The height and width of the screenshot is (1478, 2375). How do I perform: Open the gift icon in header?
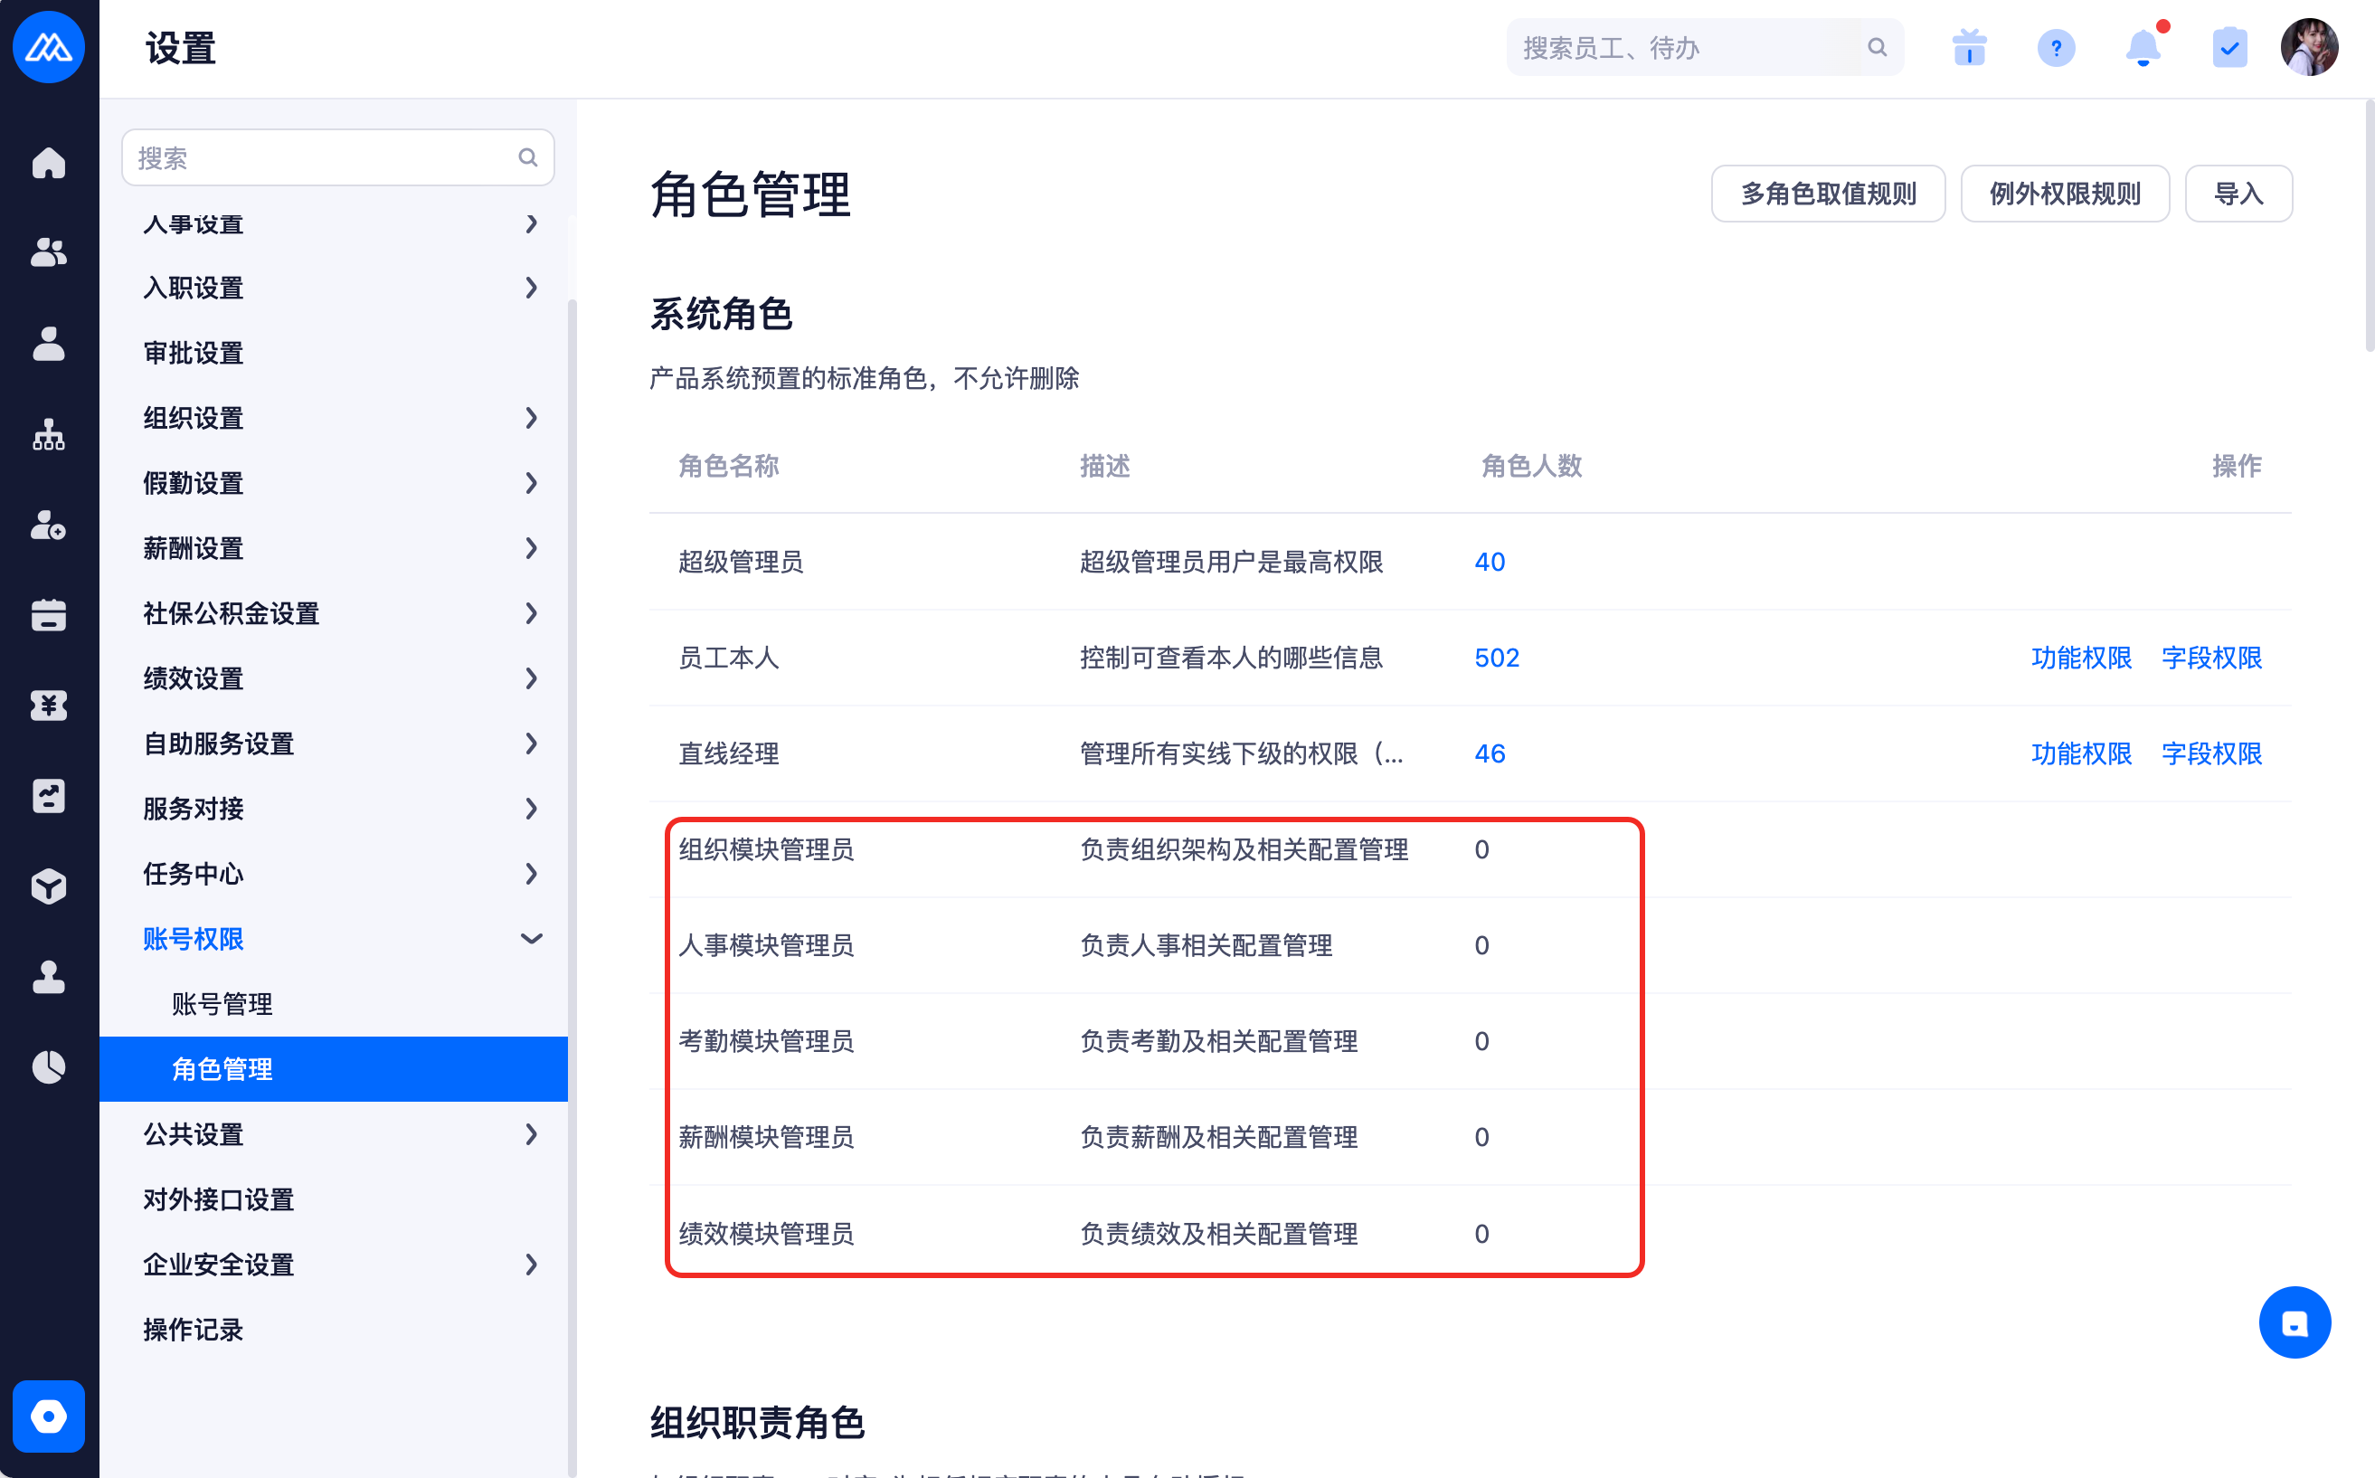pyautogui.click(x=1968, y=47)
